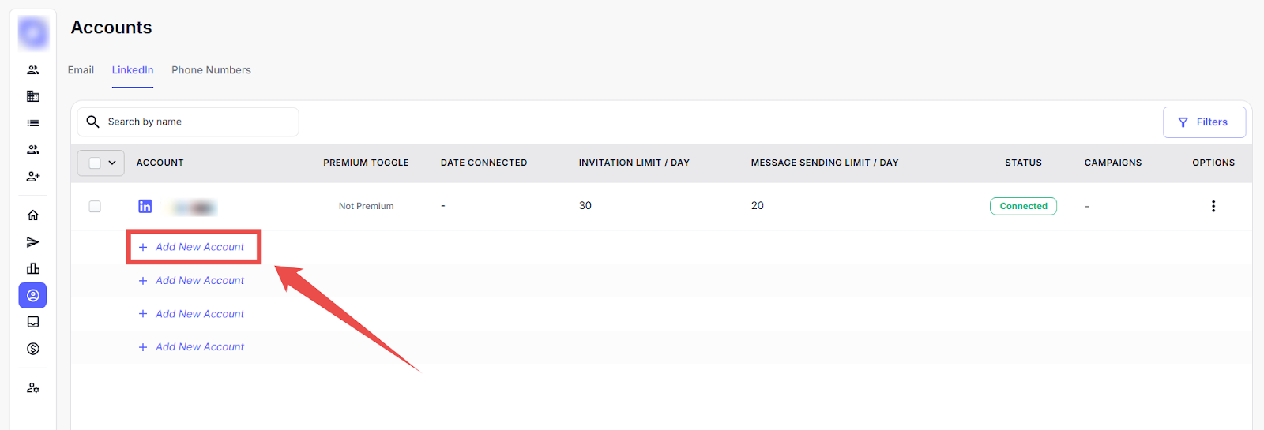Image resolution: width=1264 pixels, height=430 pixels.
Task: Open the paper plane send icon
Action: tap(33, 242)
